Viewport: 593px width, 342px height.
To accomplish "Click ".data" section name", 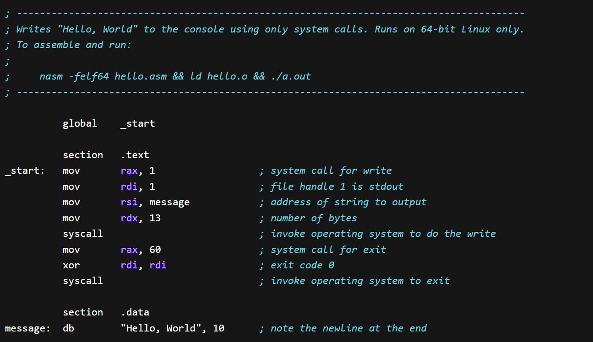I will point(135,312).
